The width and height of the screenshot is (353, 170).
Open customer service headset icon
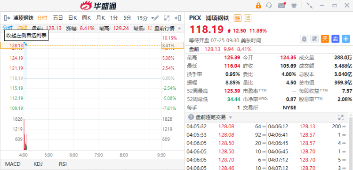[x=269, y=5]
